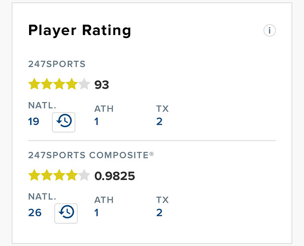Click the 247SPORTS COMPOSITE section label
The height and width of the screenshot is (246, 304).
pyautogui.click(x=91, y=155)
